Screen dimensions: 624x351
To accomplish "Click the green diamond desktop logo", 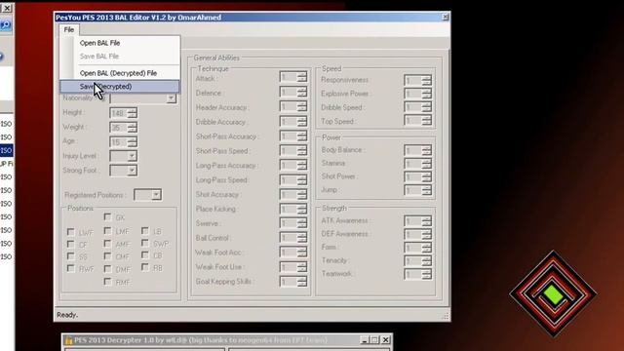I will tap(553, 294).
